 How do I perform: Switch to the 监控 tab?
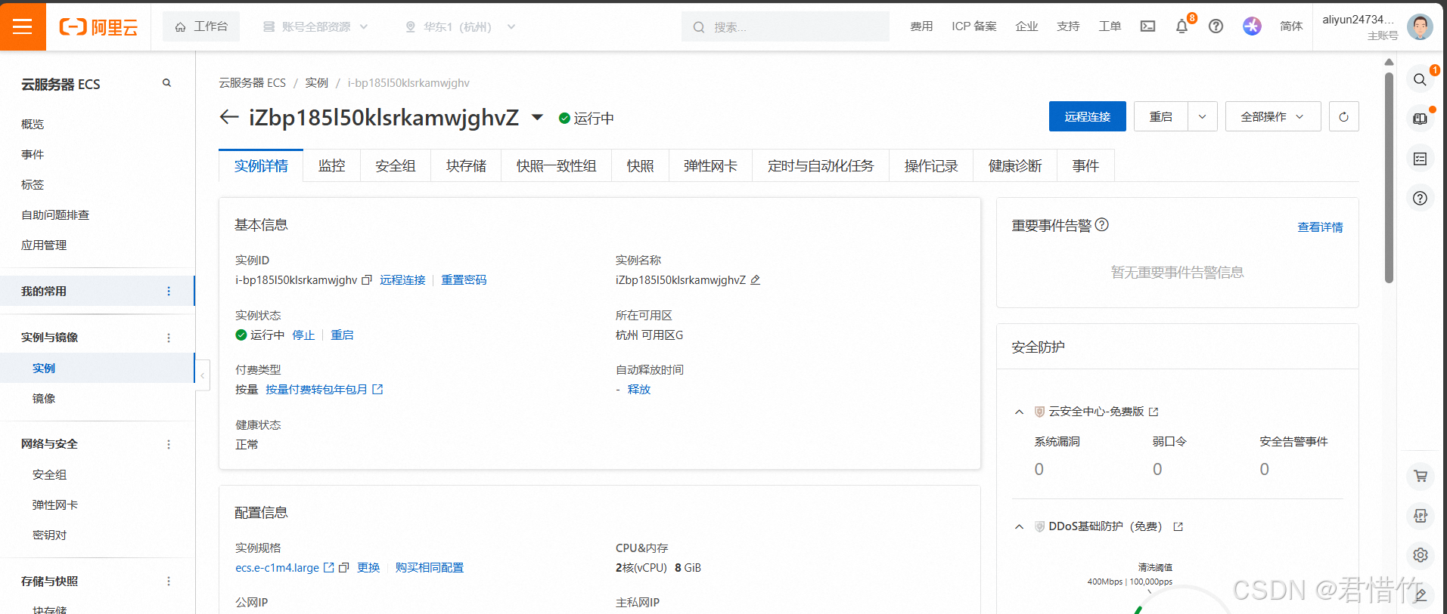331,165
